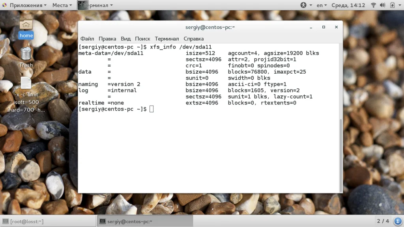Select the sergiy@centos-pc taskbar window button
The height and width of the screenshot is (227, 404).
[x=145, y=221]
